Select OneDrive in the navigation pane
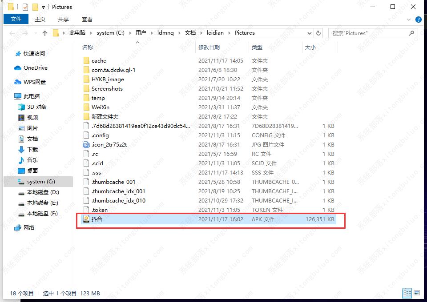This screenshot has height=302, width=427. (x=36, y=68)
